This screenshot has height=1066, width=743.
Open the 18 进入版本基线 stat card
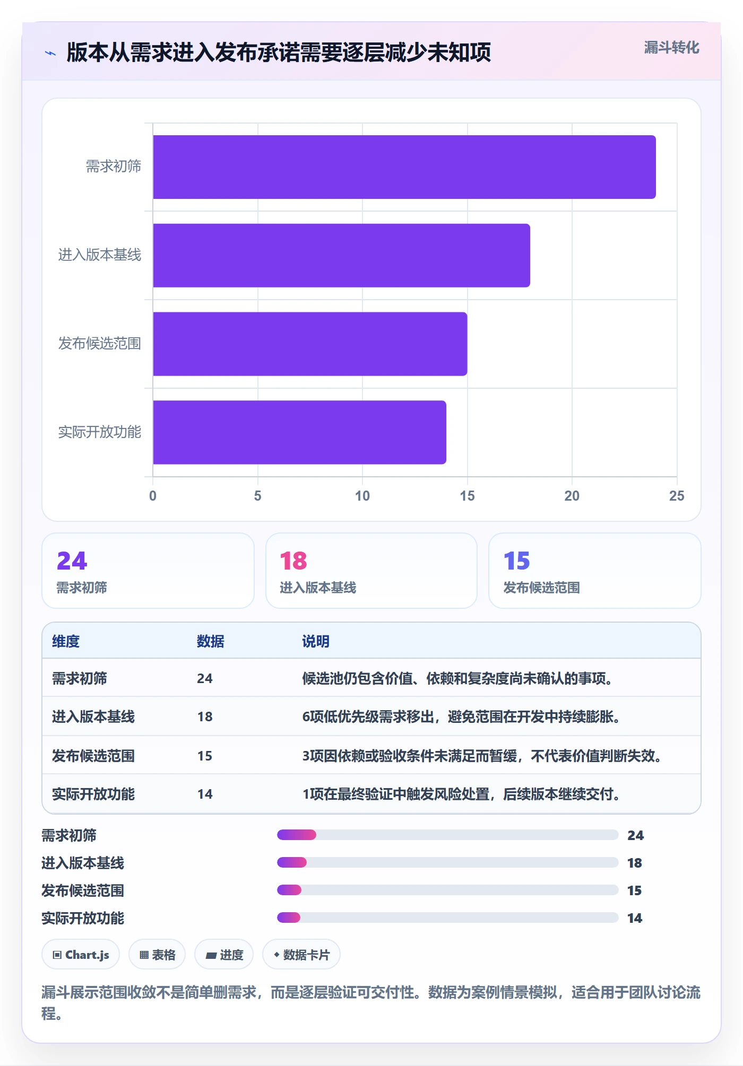click(371, 571)
